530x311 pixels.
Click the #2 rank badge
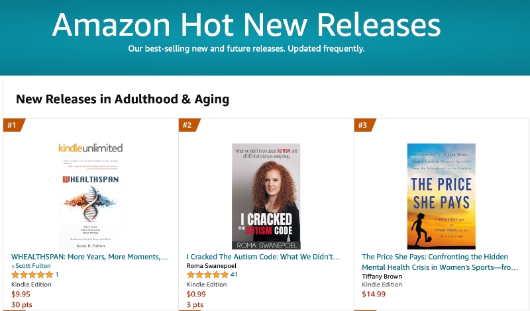tap(189, 125)
